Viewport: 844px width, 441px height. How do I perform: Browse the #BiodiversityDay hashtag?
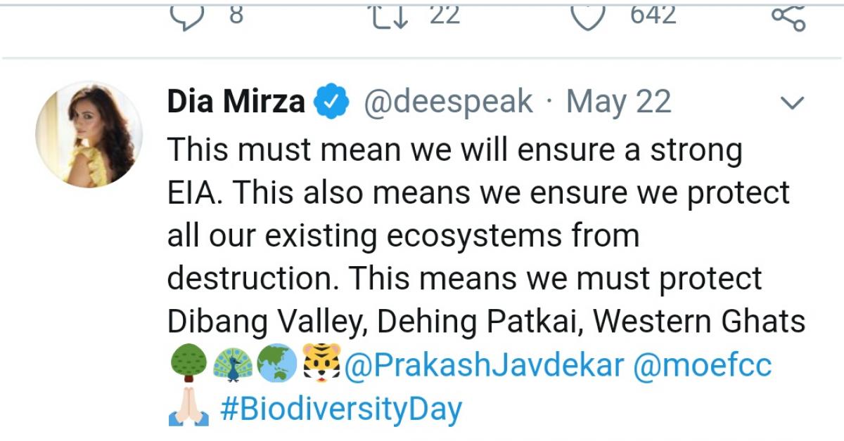click(x=341, y=409)
